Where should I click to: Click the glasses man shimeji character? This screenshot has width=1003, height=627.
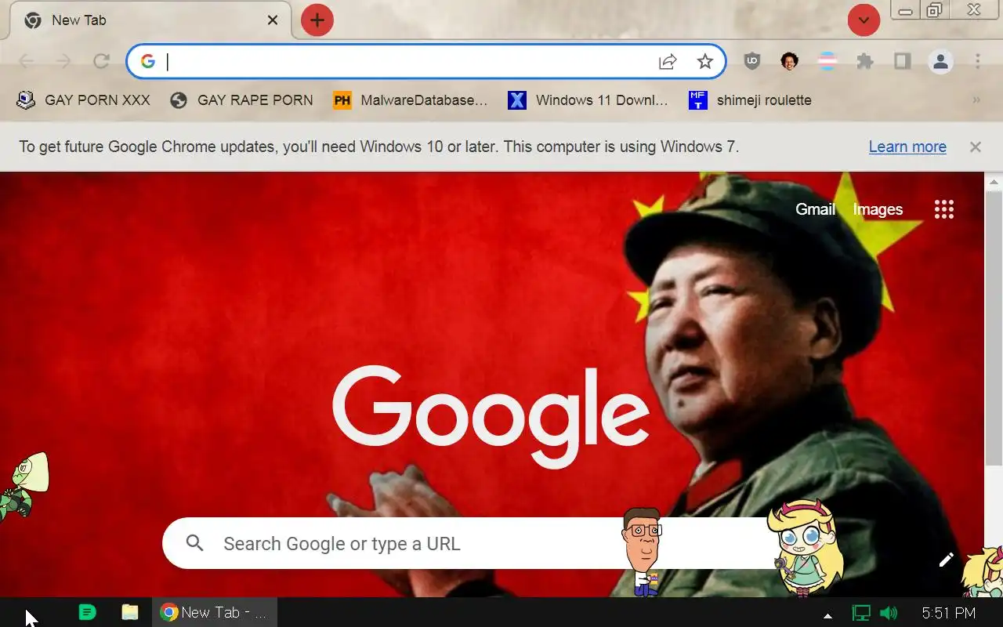(x=643, y=552)
